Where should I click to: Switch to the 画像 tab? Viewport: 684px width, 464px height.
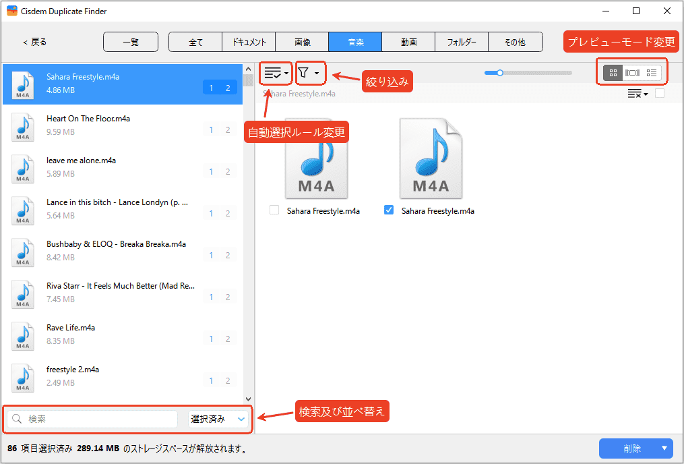coord(302,42)
